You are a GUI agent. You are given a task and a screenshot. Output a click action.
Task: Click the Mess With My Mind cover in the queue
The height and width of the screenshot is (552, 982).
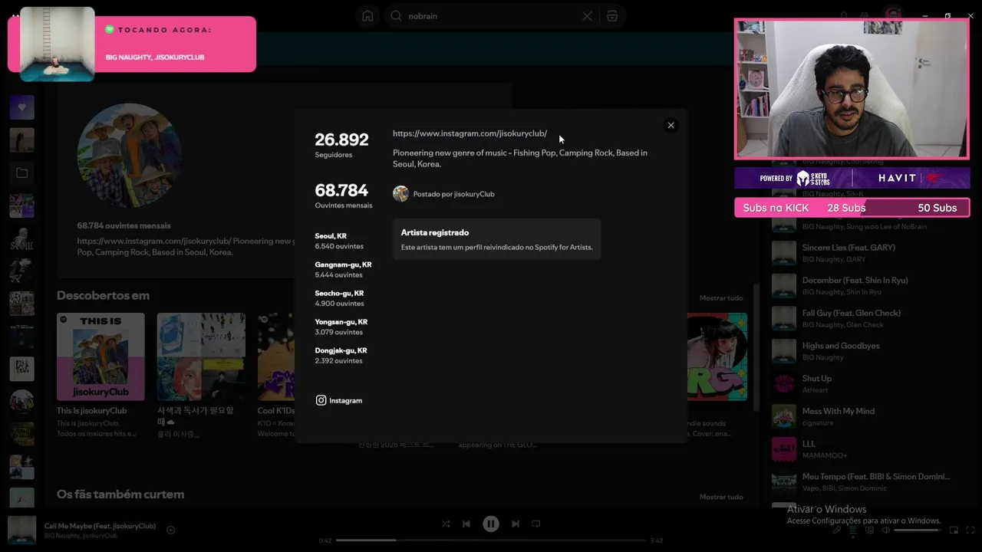click(x=783, y=416)
